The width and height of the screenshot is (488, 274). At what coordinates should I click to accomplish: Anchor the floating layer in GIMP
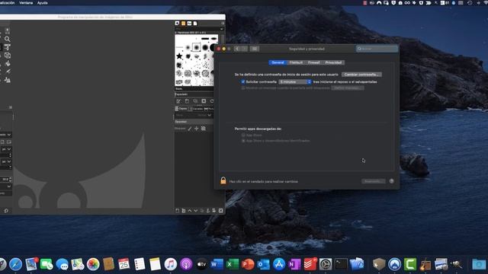point(208,211)
